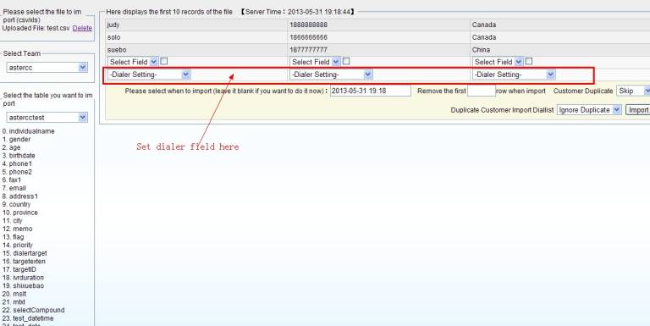Click field entry 0. individualname
Viewport: 650px width, 326px height.
(28, 131)
